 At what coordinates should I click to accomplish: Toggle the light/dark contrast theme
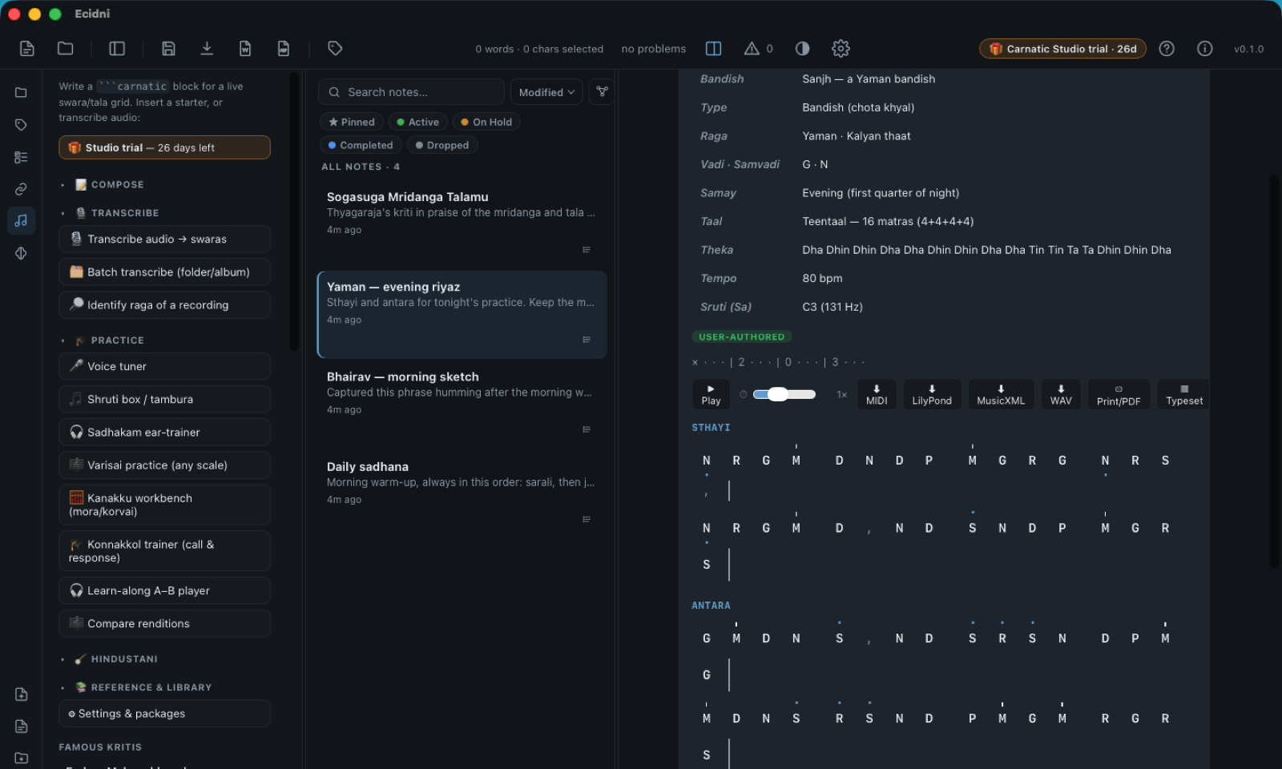point(802,49)
